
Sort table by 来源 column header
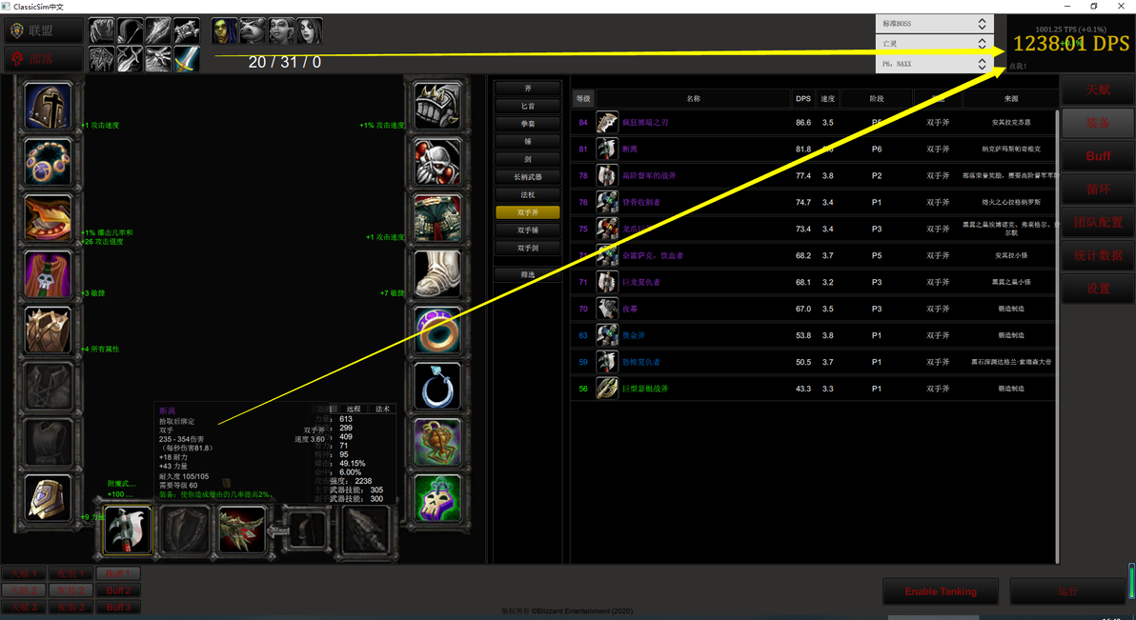pyautogui.click(x=1010, y=98)
